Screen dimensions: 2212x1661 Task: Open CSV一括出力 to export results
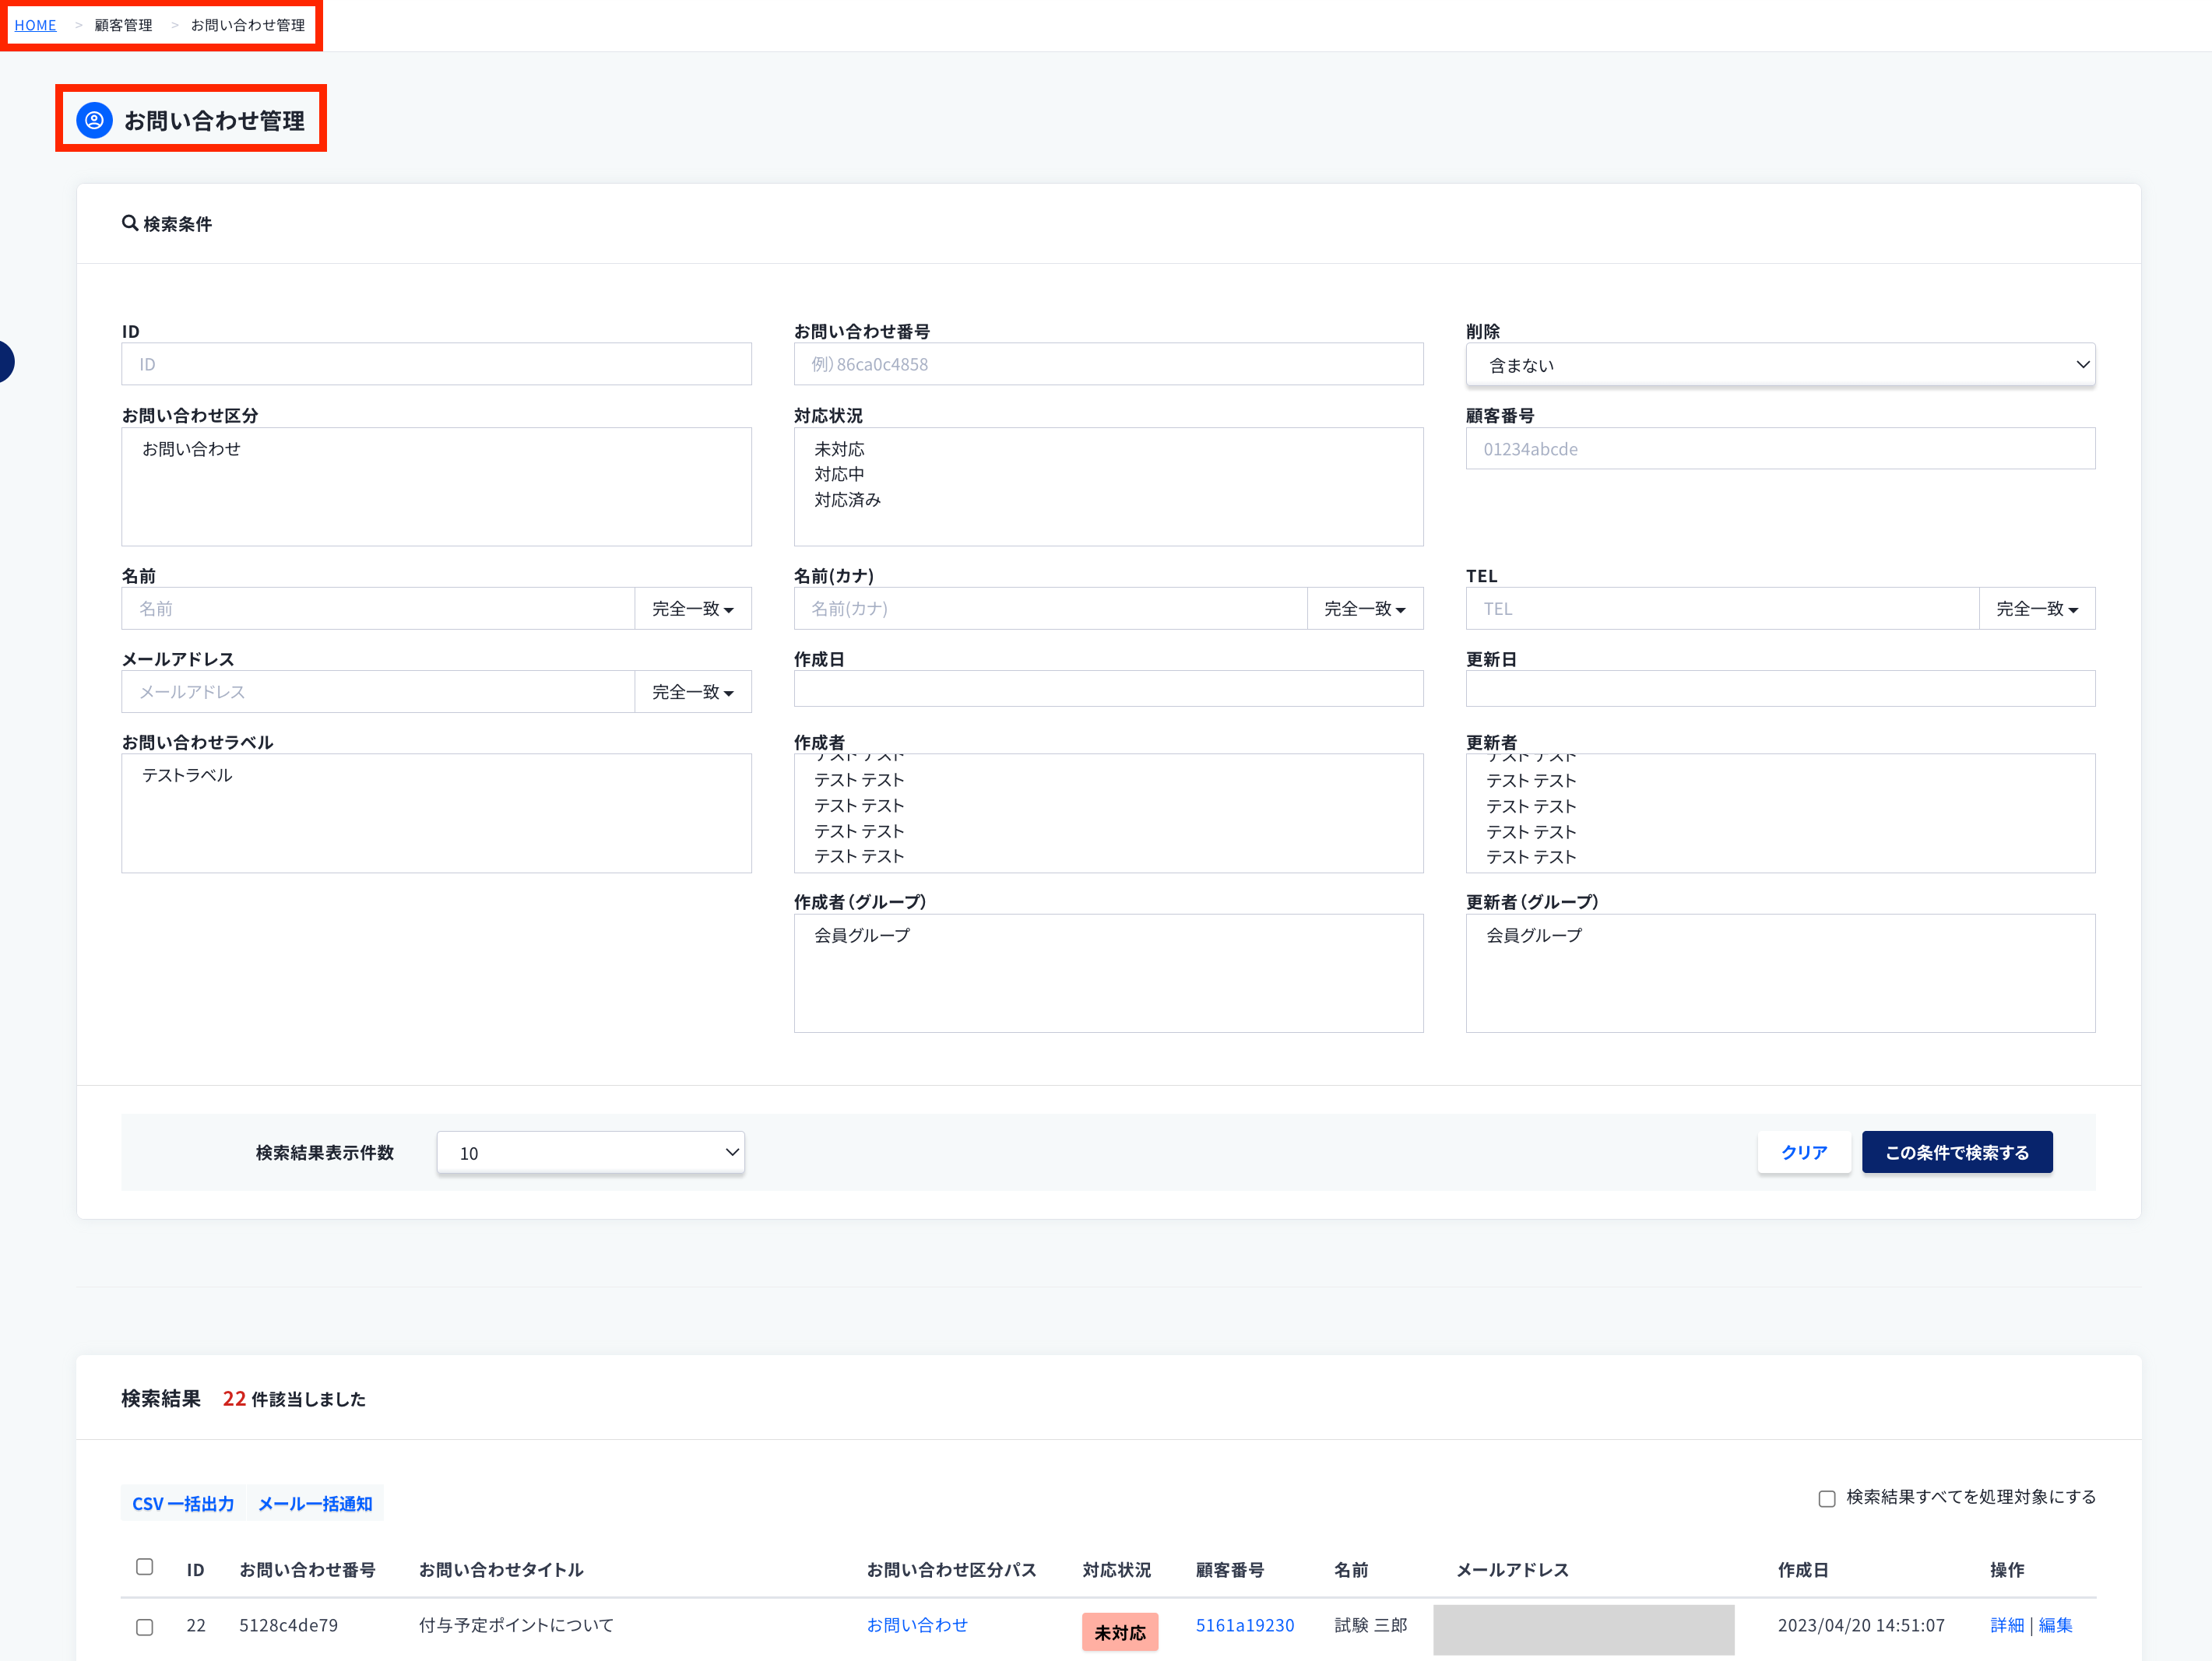tap(183, 1502)
